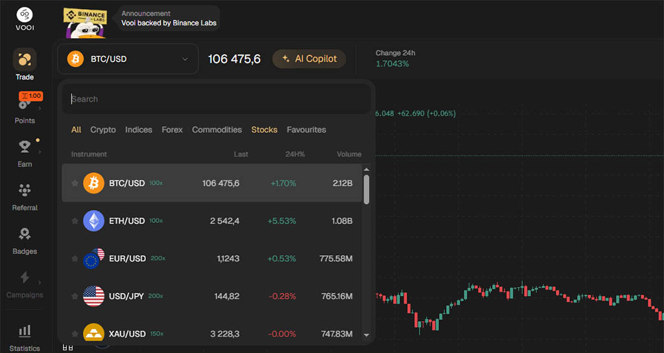Image resolution: width=664 pixels, height=353 pixels.
Task: Select the Commodities tab
Action: tap(217, 130)
